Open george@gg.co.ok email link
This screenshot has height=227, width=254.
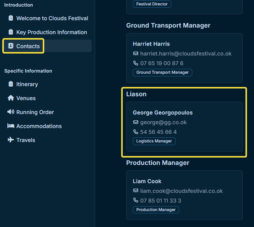pos(163,122)
